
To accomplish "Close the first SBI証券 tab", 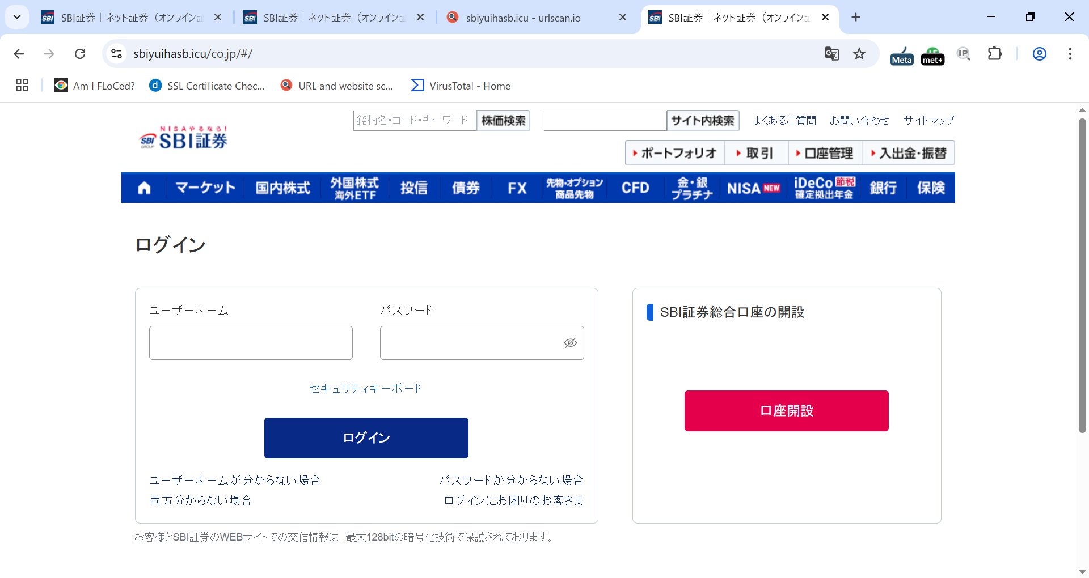I will coord(218,18).
